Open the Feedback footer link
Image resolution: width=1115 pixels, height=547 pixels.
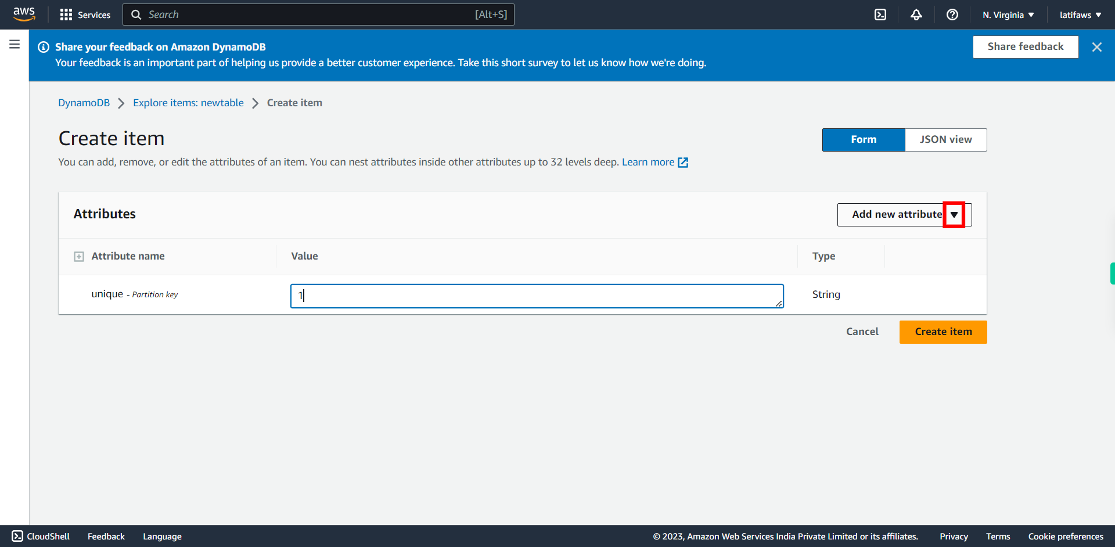(106, 537)
